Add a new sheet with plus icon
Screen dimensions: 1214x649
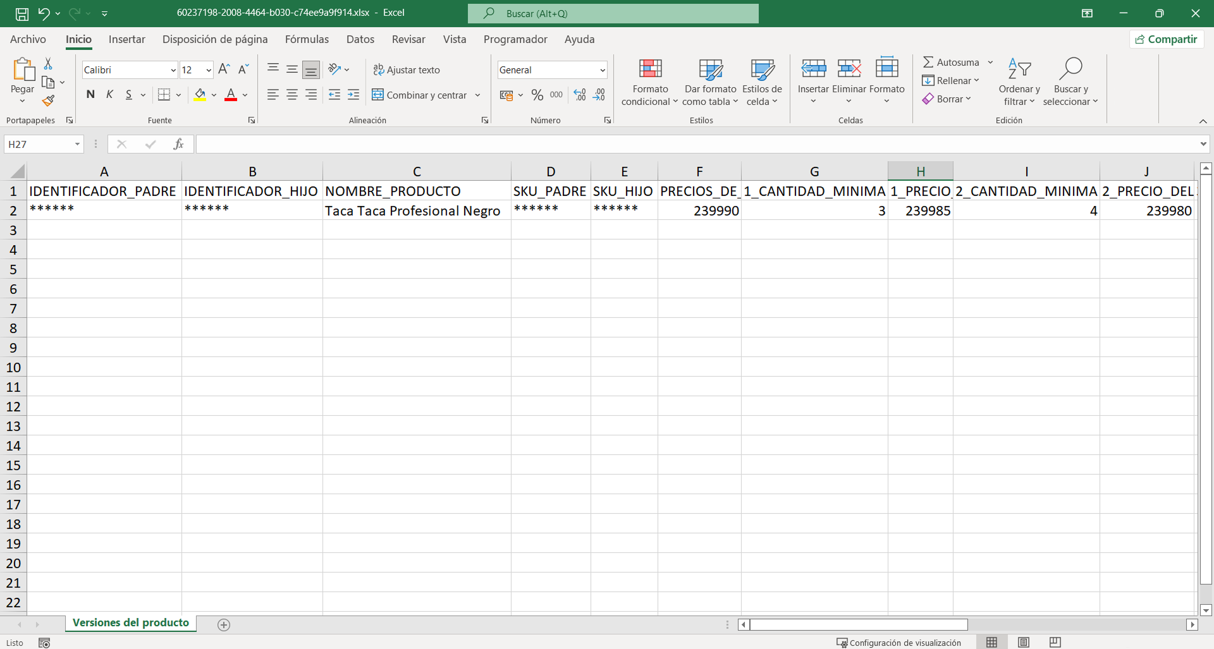[223, 624]
